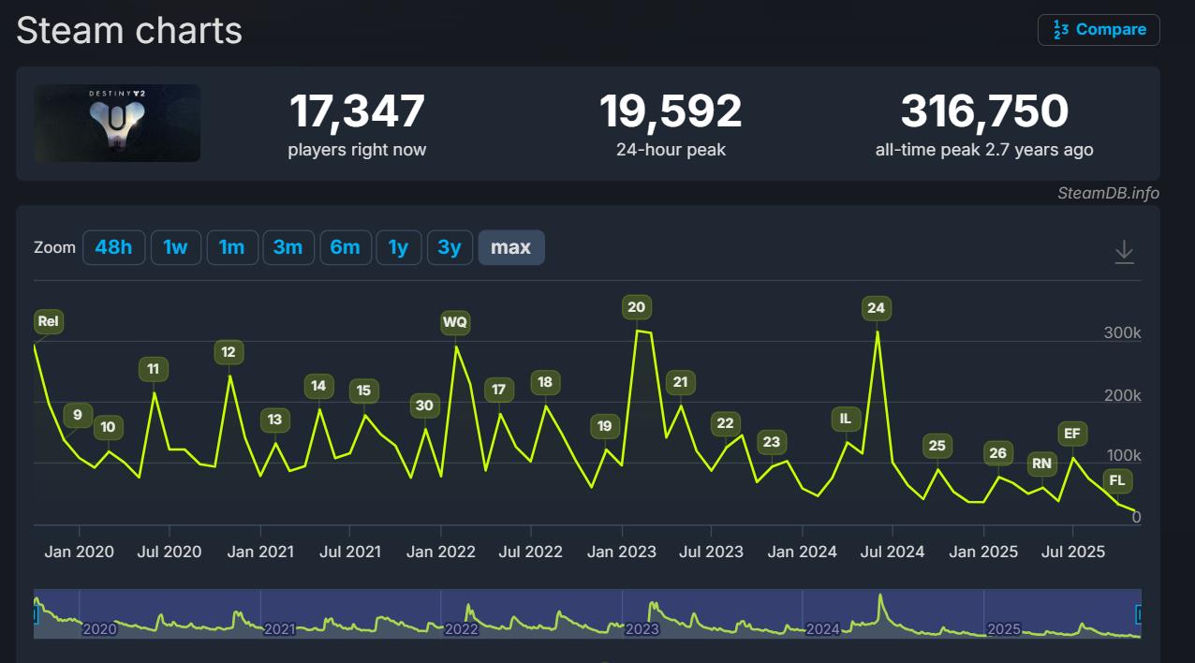
Task: Open the marker labeled 24
Action: [x=876, y=307]
